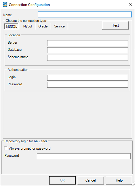Click the repository Password field

[x=84, y=156]
